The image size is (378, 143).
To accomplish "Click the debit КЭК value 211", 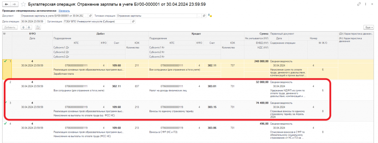I will coord(137,65).
